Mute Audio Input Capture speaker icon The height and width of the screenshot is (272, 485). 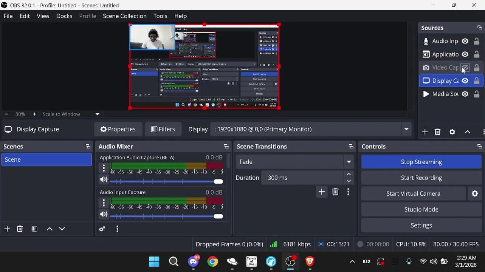click(x=104, y=215)
